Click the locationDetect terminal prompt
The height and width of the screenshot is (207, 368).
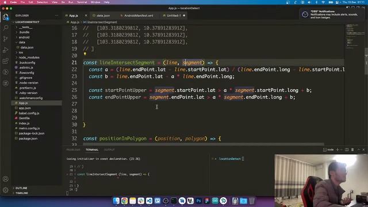tap(230, 159)
